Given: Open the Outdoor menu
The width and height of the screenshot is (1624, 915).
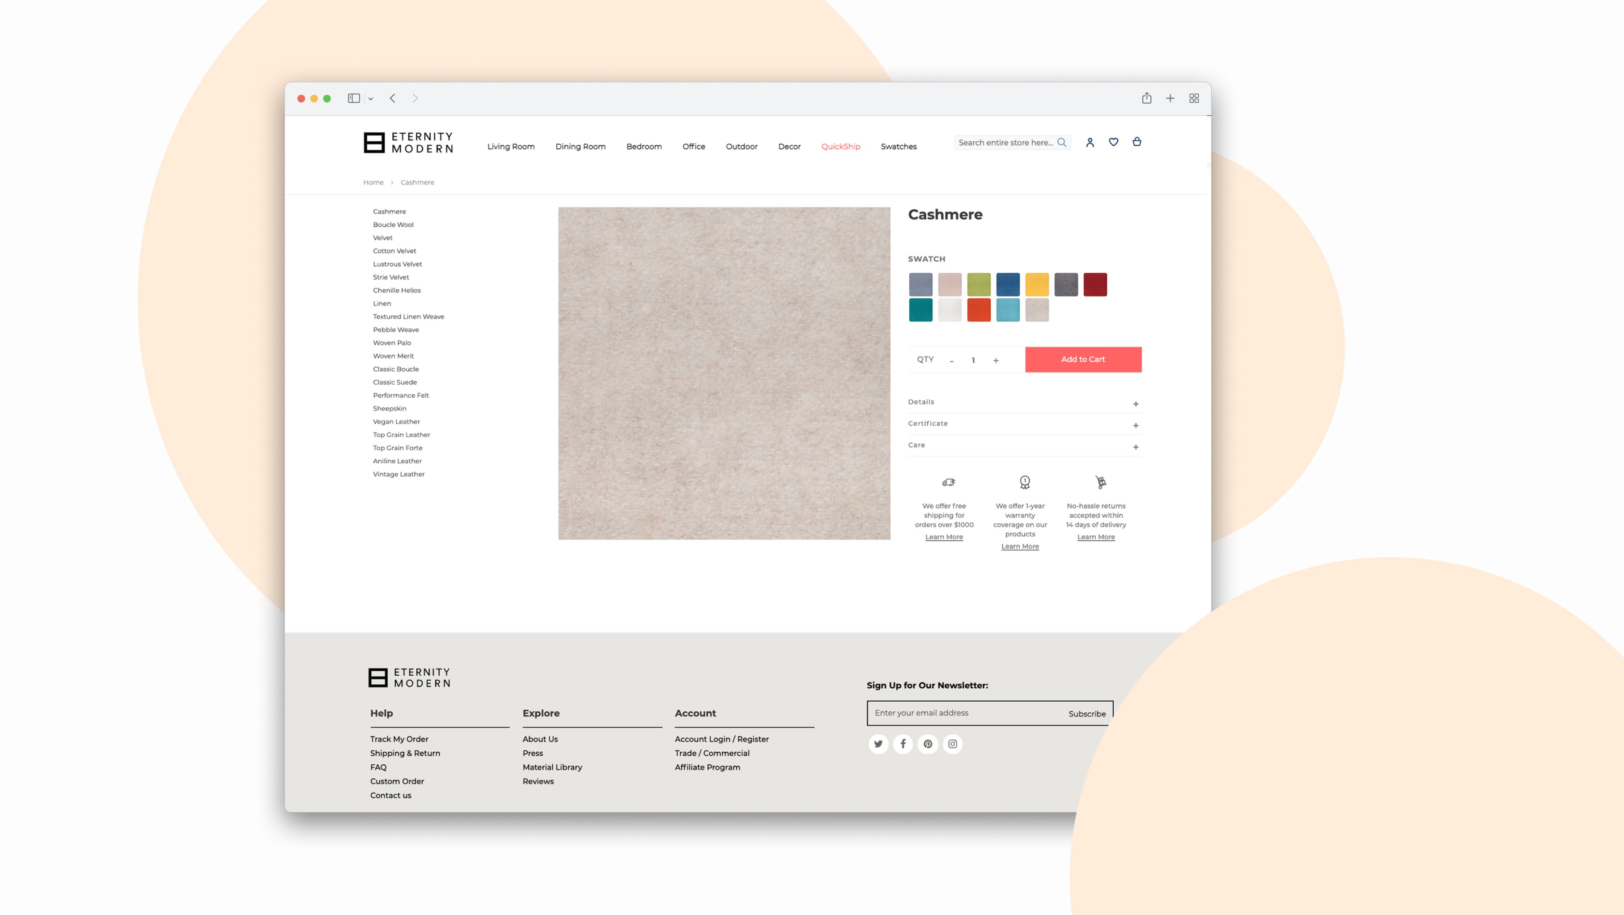Looking at the screenshot, I should [x=742, y=147].
